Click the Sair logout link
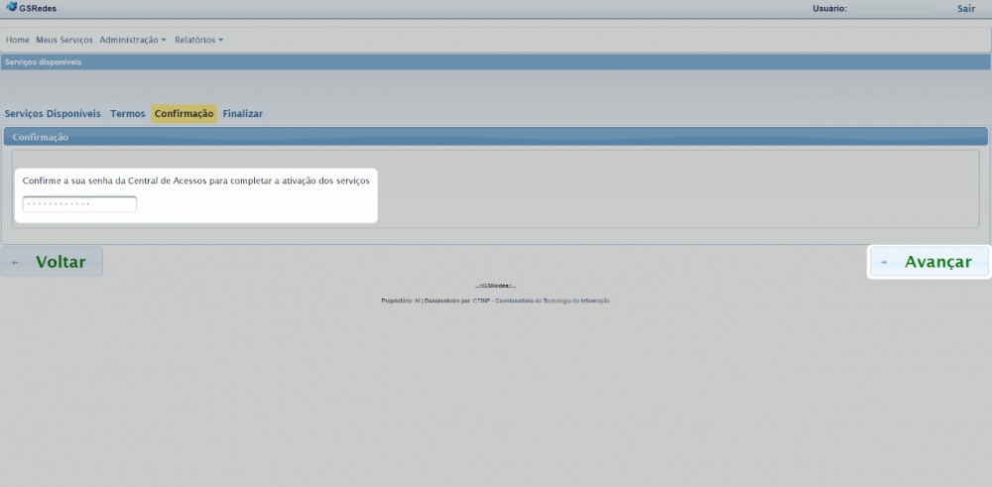The image size is (992, 487). coord(966,8)
